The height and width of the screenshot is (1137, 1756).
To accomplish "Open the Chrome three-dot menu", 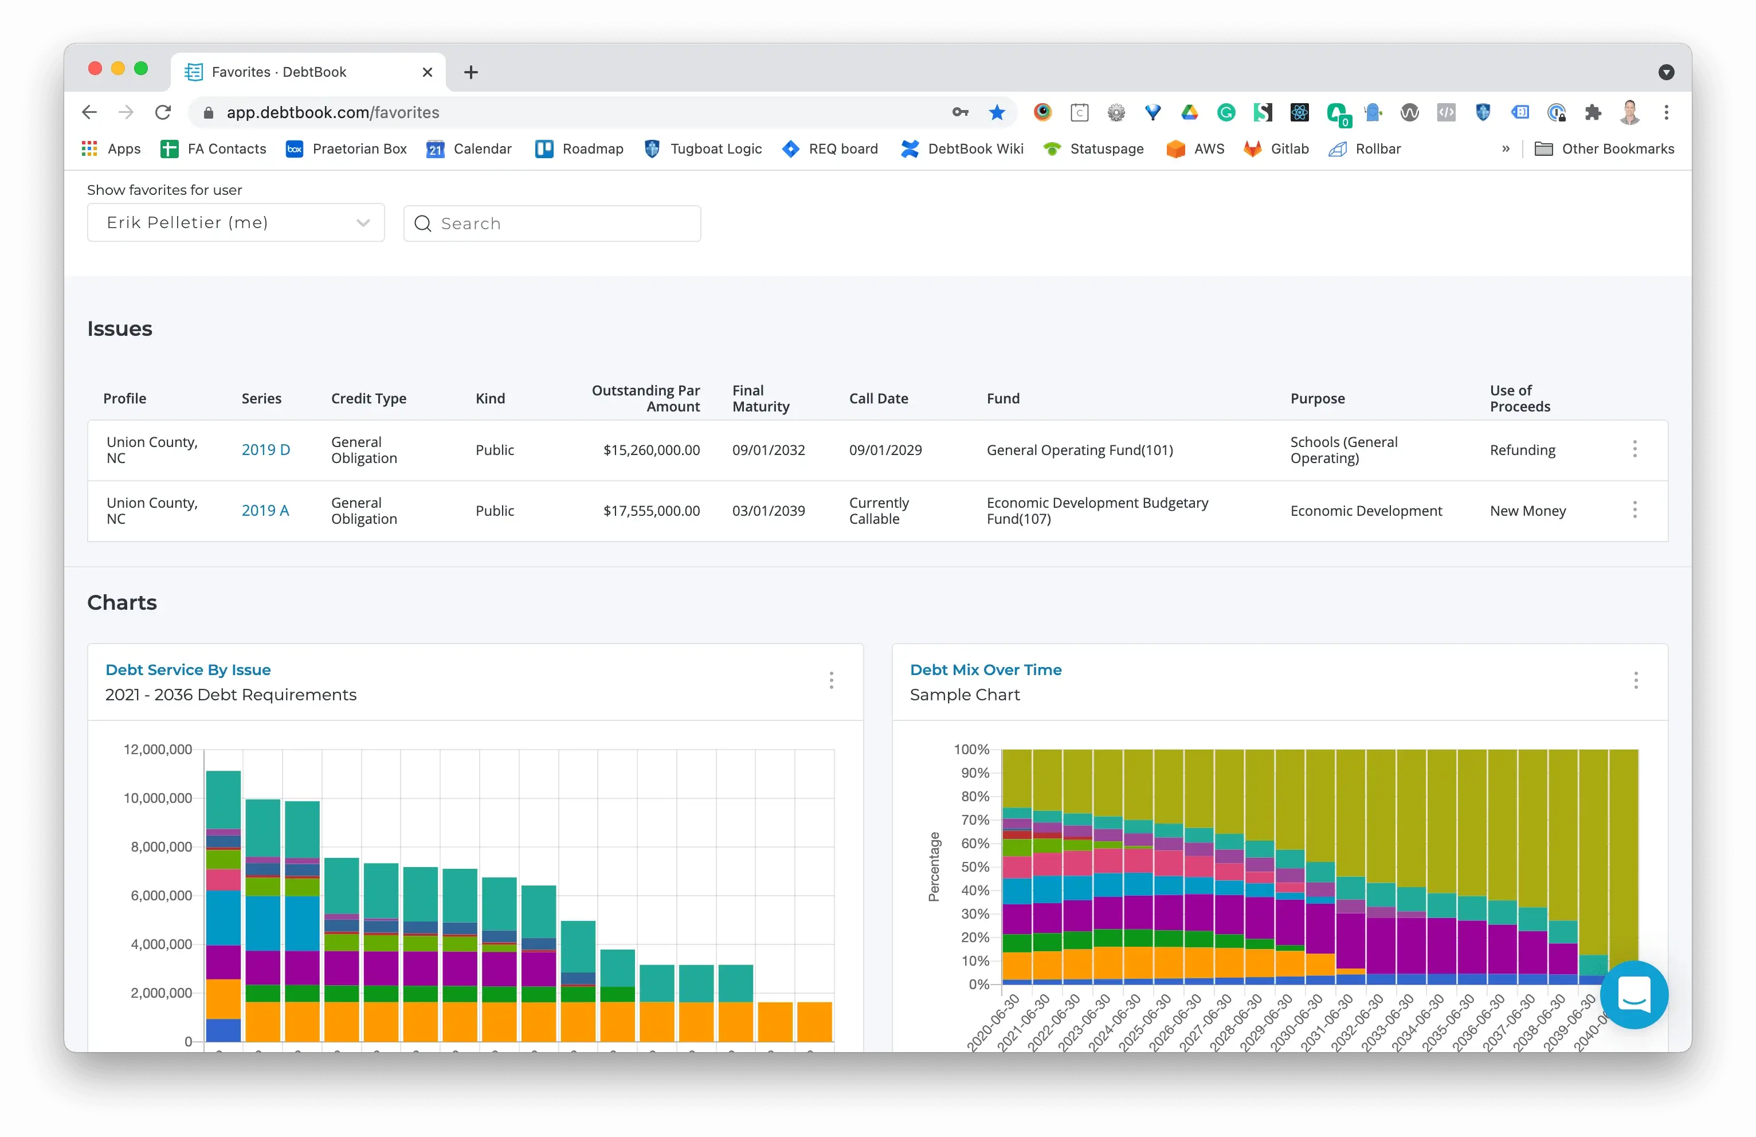I will tap(1666, 112).
